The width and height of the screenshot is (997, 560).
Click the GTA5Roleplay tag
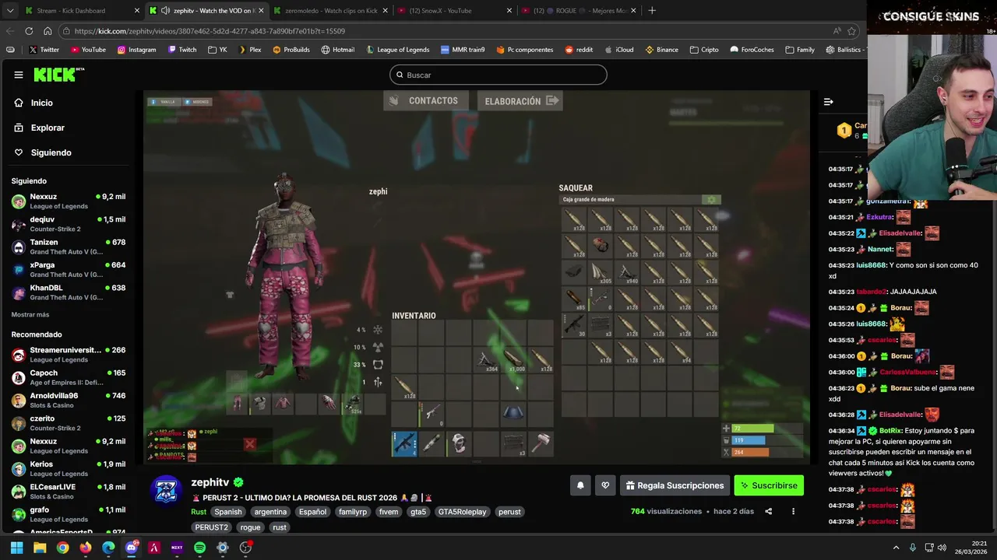[x=462, y=512]
